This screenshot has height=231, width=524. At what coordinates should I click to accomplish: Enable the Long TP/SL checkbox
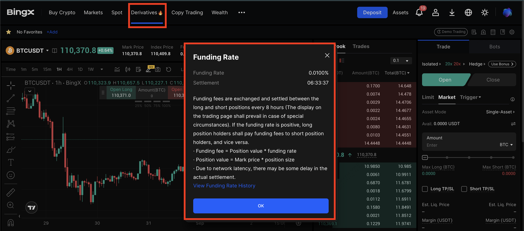(425, 189)
